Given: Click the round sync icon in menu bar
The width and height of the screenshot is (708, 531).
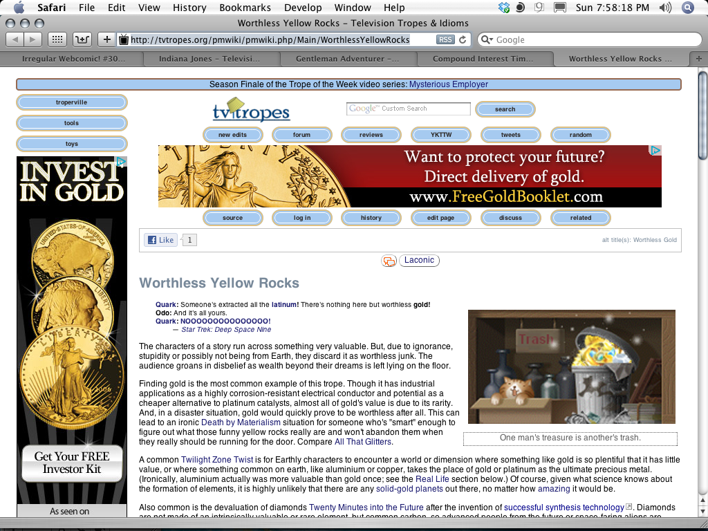Looking at the screenshot, I should click(x=520, y=7).
